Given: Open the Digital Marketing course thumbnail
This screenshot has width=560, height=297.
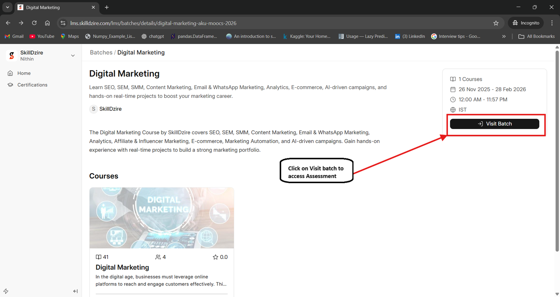Looking at the screenshot, I should coord(162,218).
